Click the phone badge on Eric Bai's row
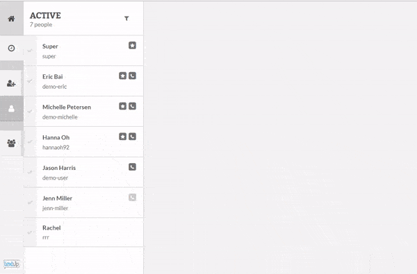The image size is (417, 274). pyautogui.click(x=133, y=76)
